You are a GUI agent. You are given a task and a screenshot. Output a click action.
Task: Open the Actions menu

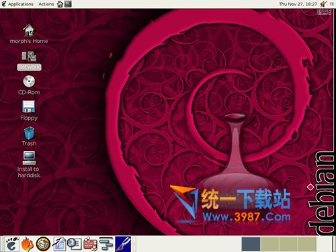pyautogui.click(x=46, y=4)
